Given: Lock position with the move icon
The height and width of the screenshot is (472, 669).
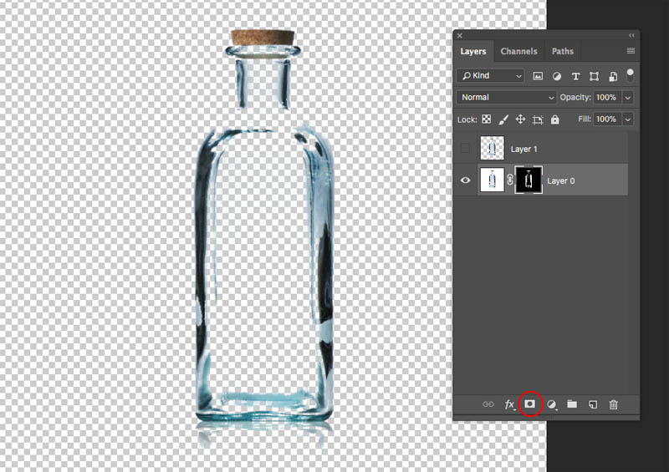Looking at the screenshot, I should click(x=520, y=119).
